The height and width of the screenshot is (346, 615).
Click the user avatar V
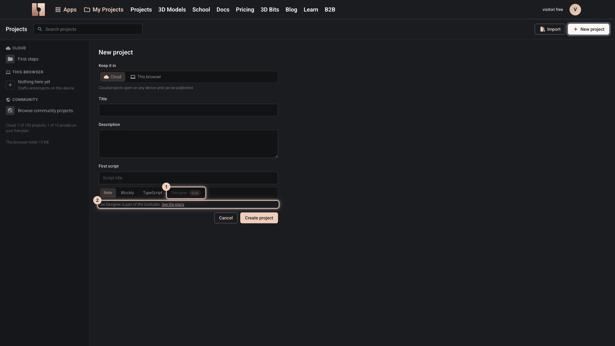pos(575,10)
